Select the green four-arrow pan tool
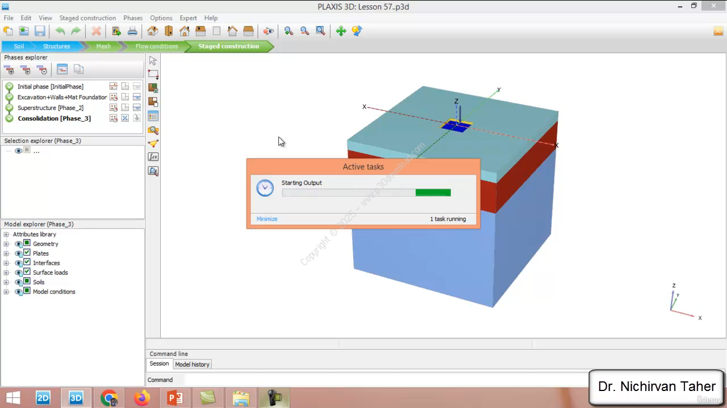The width and height of the screenshot is (727, 408). [x=341, y=31]
